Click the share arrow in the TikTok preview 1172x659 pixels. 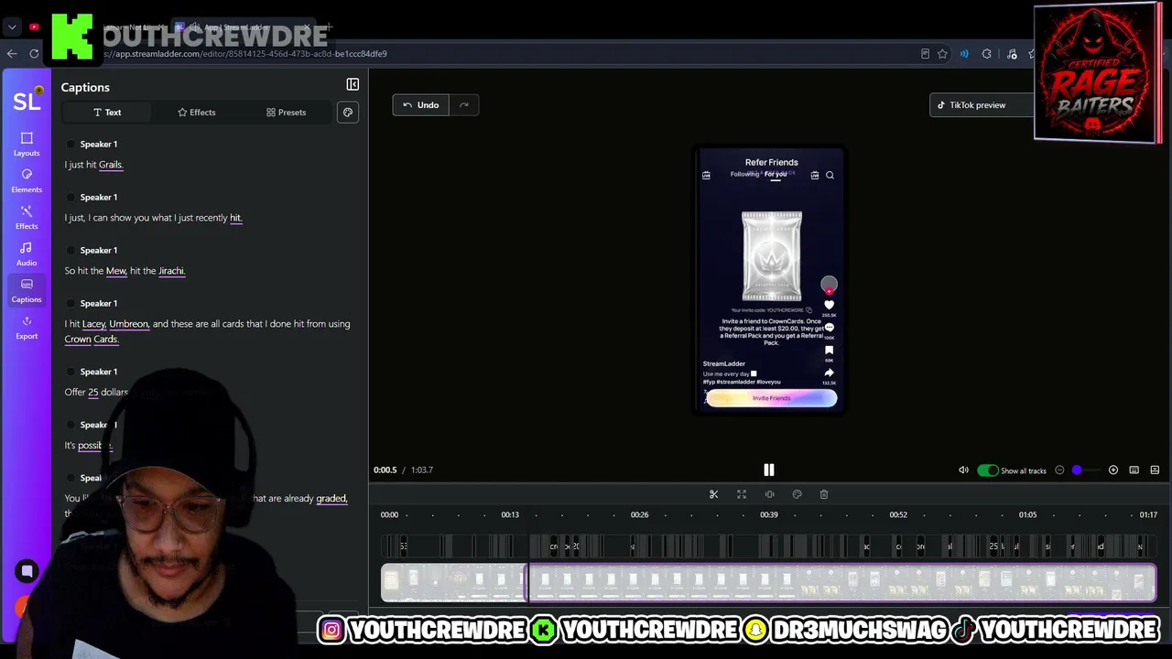(x=829, y=373)
